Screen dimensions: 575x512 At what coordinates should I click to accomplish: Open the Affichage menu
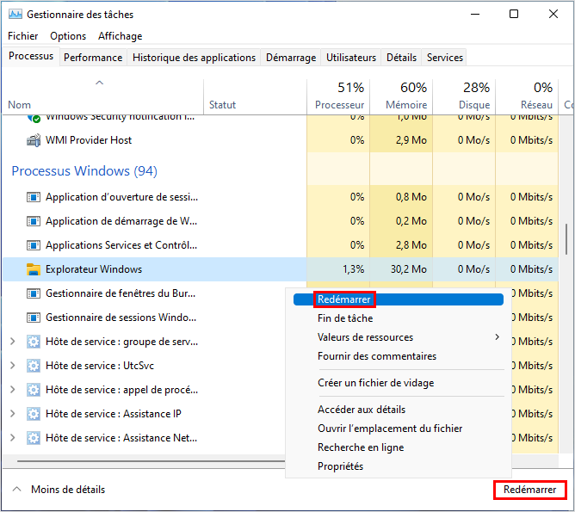[x=121, y=36]
